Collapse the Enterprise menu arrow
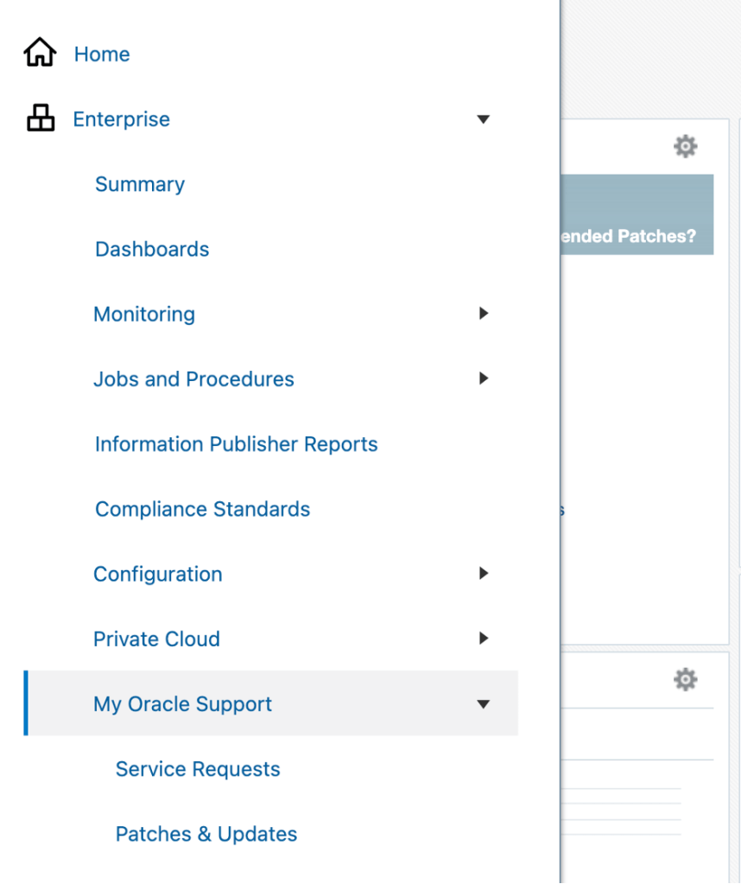This screenshot has height=884, width=741. point(483,119)
